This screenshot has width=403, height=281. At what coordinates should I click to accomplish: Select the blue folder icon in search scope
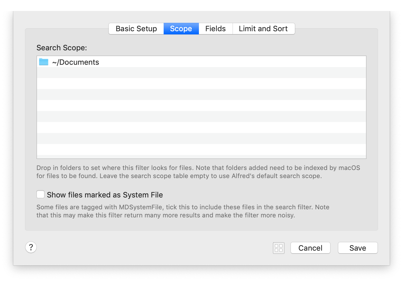(x=43, y=62)
